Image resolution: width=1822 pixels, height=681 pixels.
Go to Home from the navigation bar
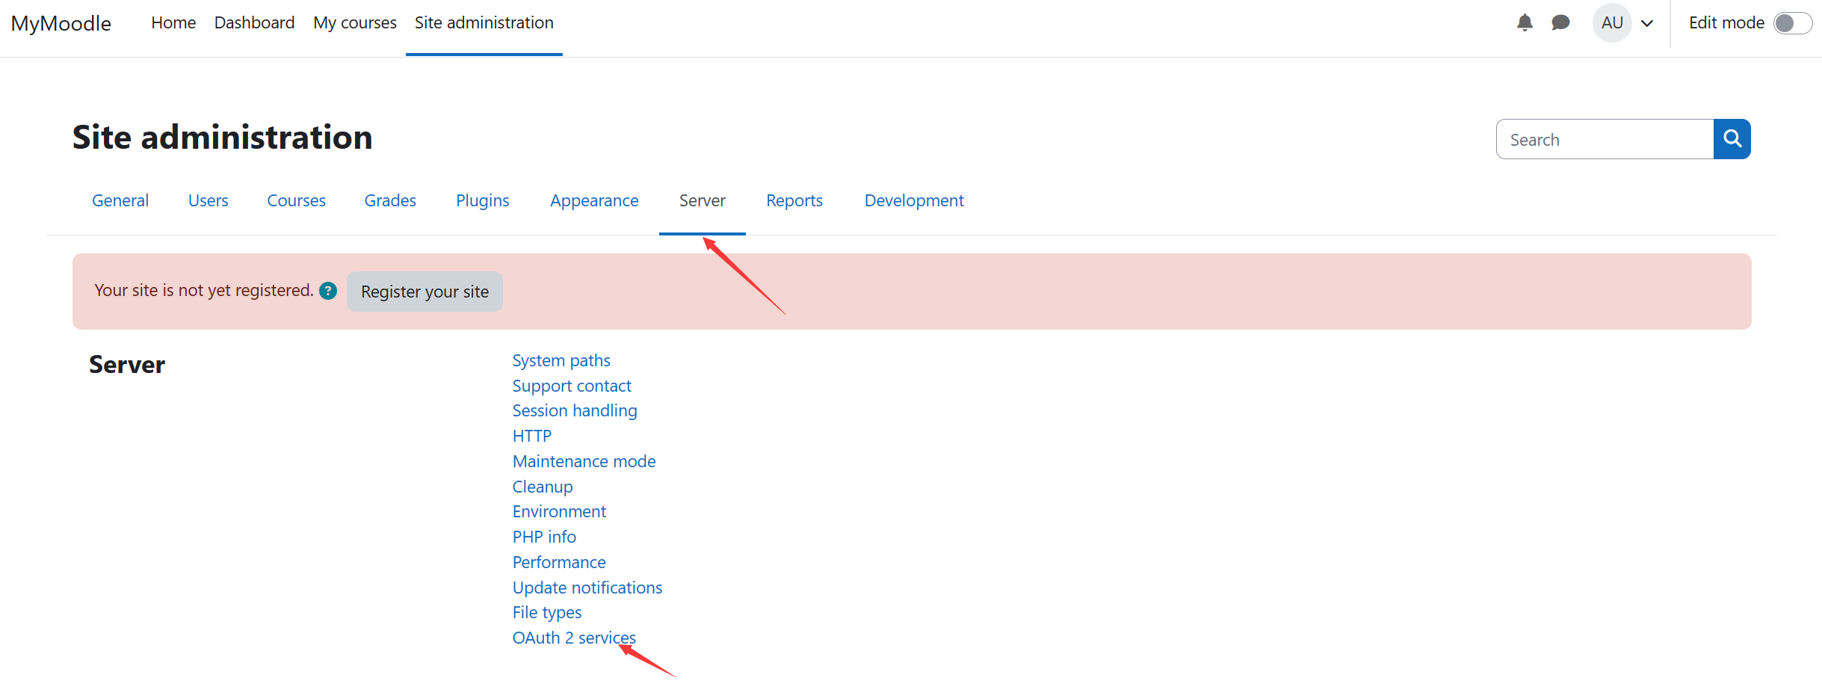173,22
